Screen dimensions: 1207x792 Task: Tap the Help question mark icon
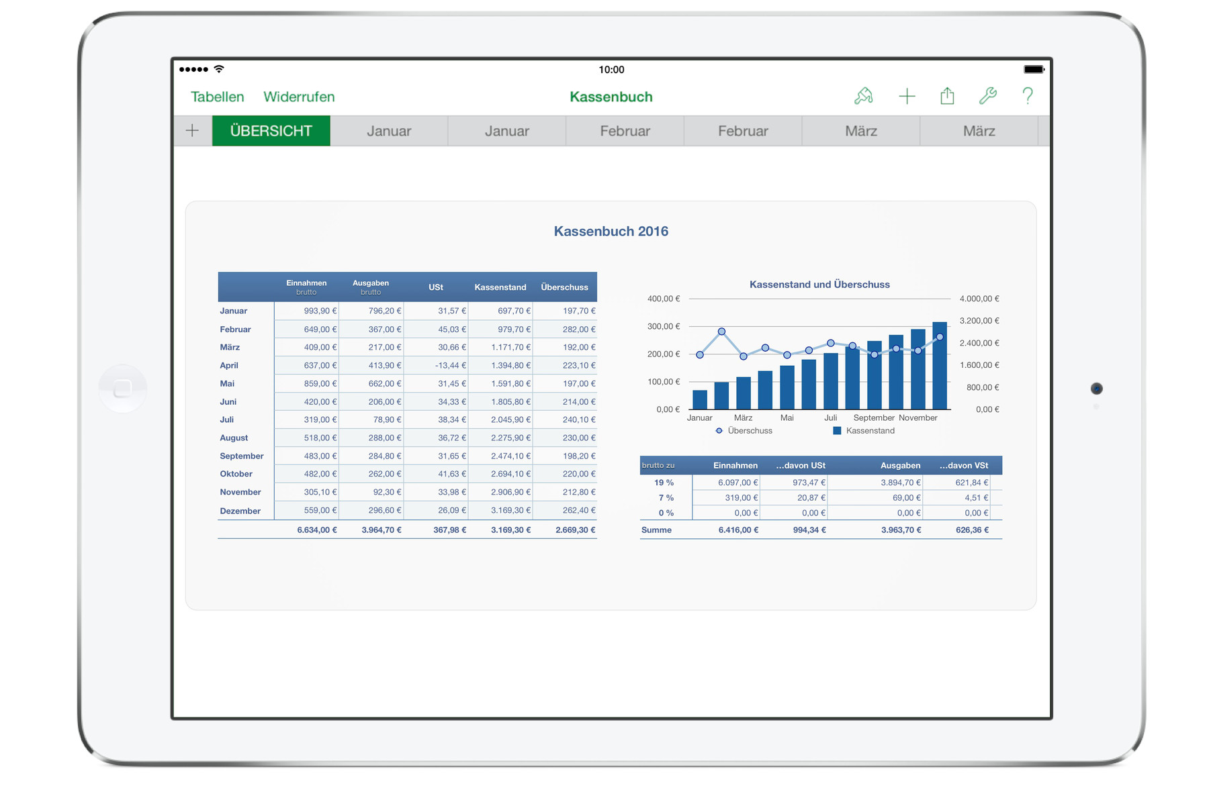[1028, 97]
